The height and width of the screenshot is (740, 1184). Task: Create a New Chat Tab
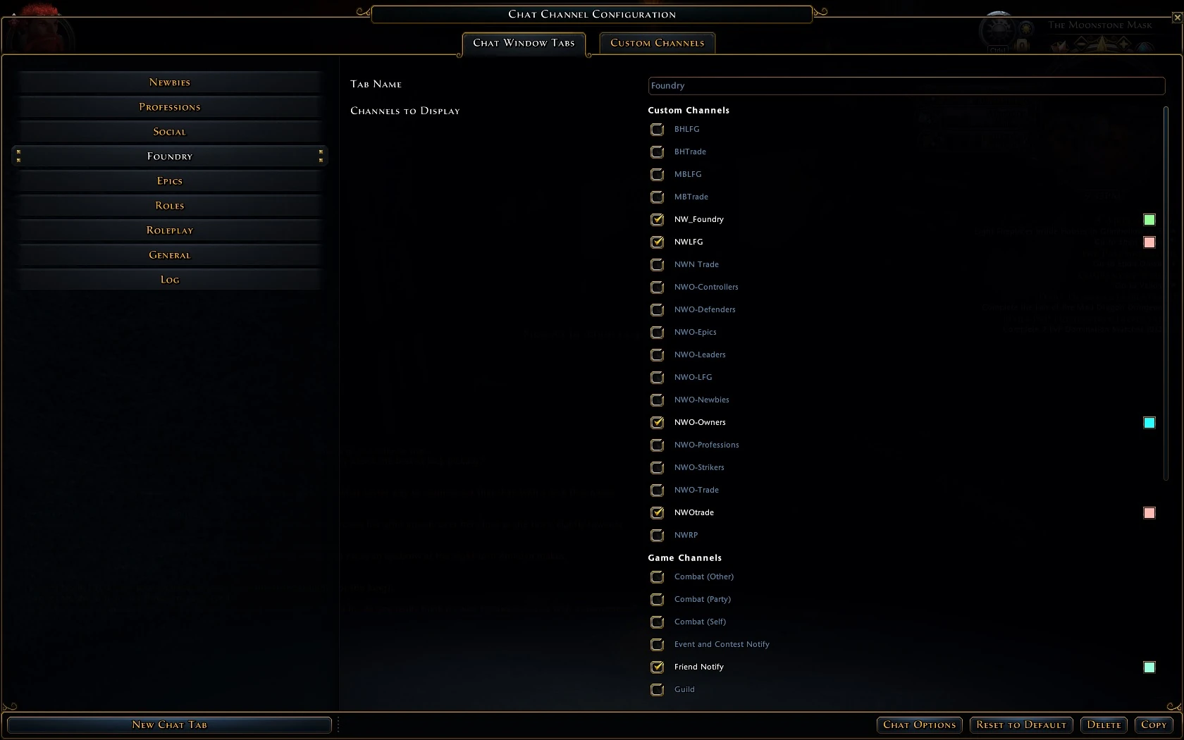click(169, 724)
